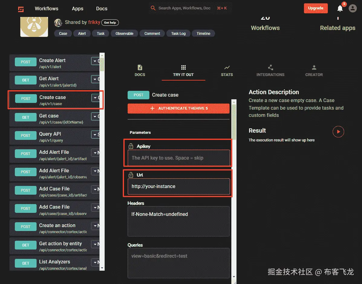Image resolution: width=362 pixels, height=284 pixels.
Task: Click the search magnifier icon
Action: [x=153, y=8]
